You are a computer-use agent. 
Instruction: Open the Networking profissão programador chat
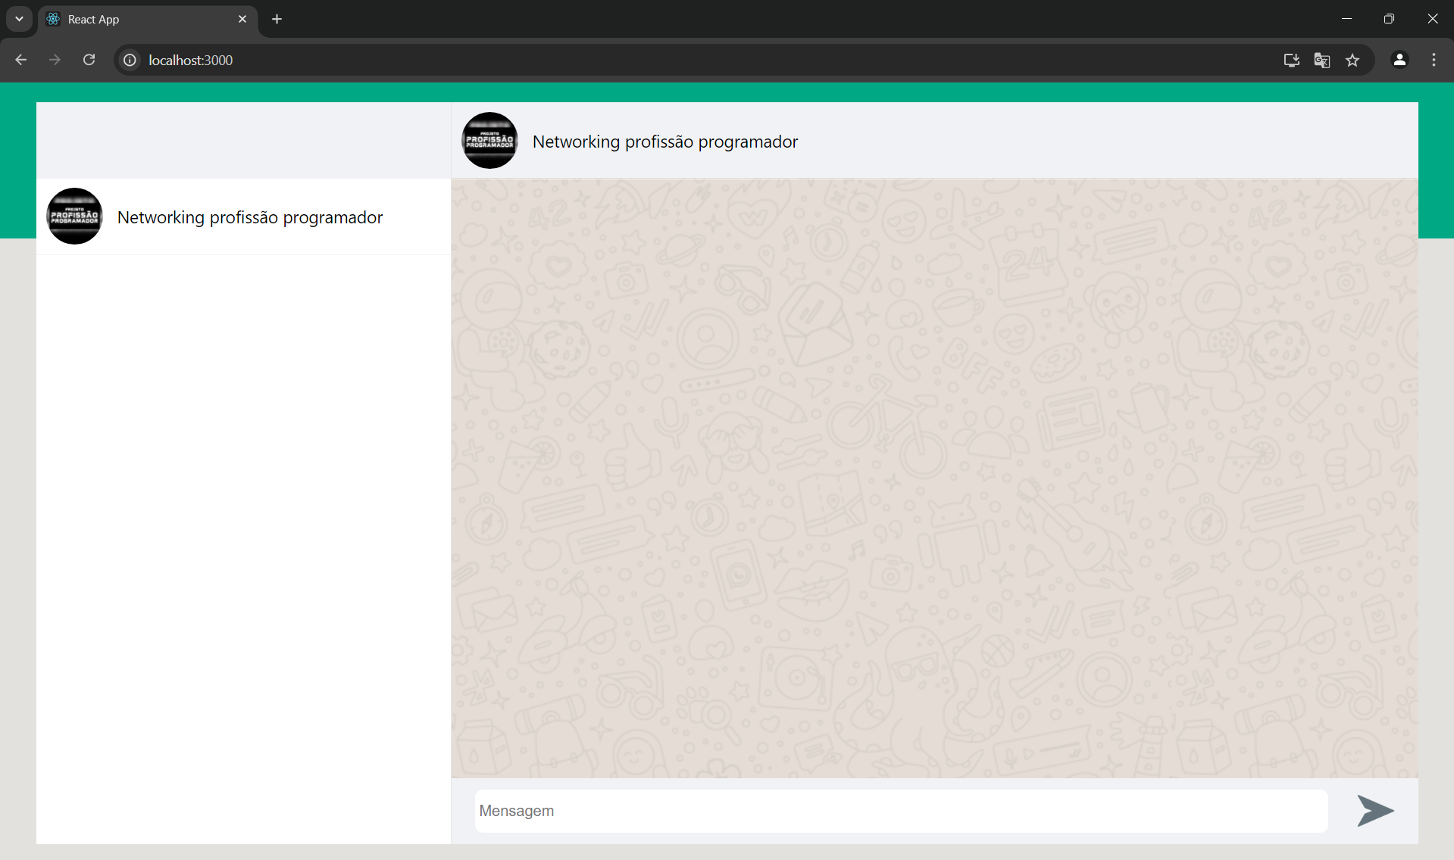pyautogui.click(x=249, y=217)
